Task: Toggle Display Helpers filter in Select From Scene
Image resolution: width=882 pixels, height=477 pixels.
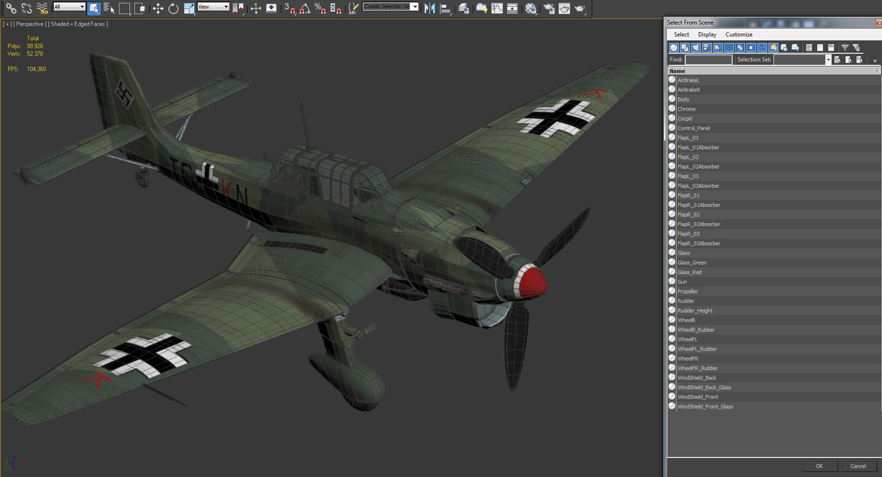Action: [718, 48]
